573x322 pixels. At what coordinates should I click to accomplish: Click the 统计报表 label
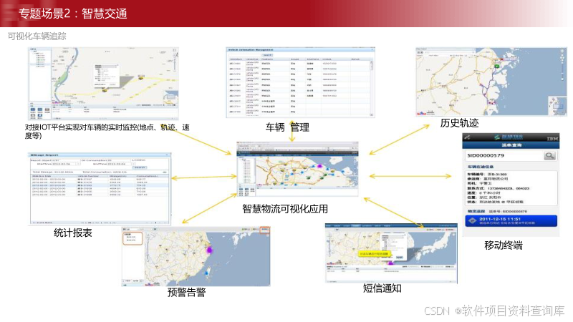73,233
